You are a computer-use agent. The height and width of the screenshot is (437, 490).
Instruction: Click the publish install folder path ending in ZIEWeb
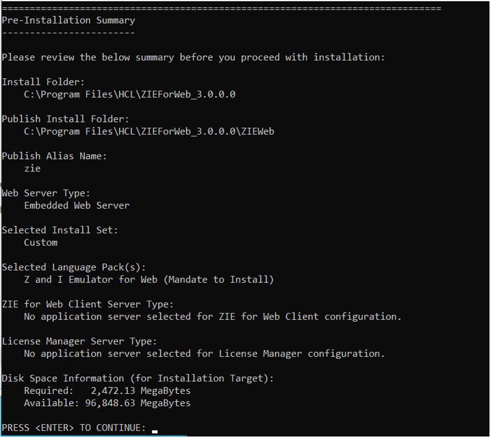pos(149,131)
